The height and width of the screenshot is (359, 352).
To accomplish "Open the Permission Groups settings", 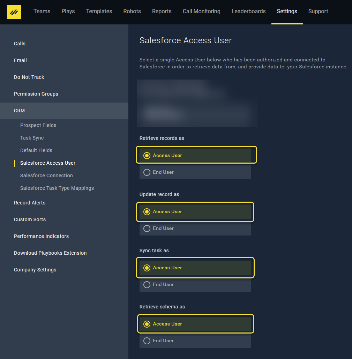I will 36,94.
